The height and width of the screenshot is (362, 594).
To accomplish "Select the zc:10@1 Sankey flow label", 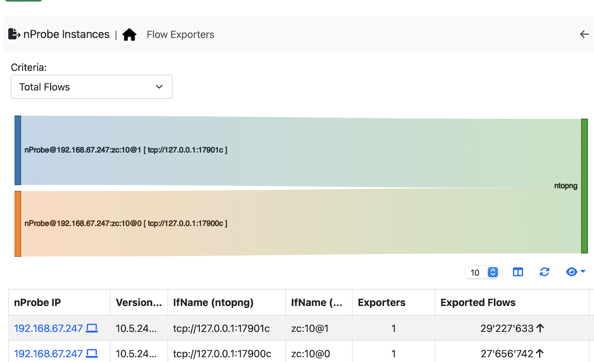I will pos(126,150).
